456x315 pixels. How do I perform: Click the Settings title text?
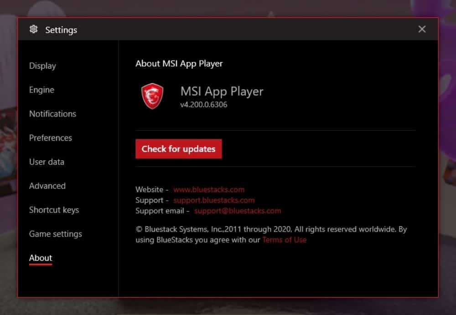tap(61, 30)
